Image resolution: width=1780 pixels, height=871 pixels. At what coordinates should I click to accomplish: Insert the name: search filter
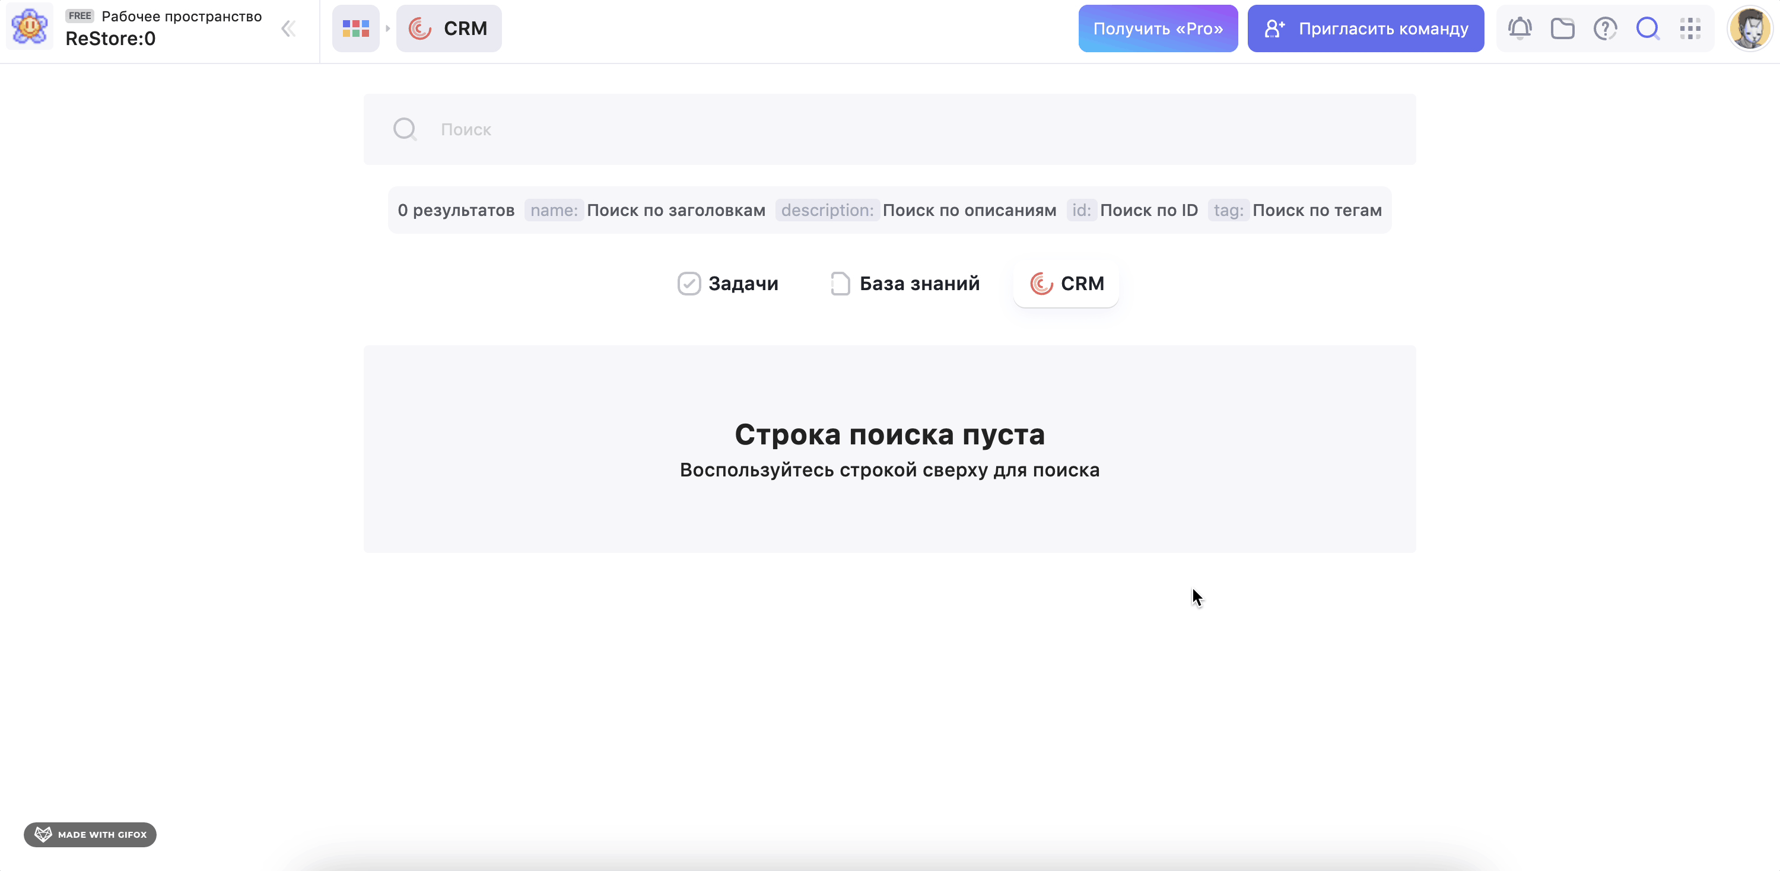[x=554, y=210]
